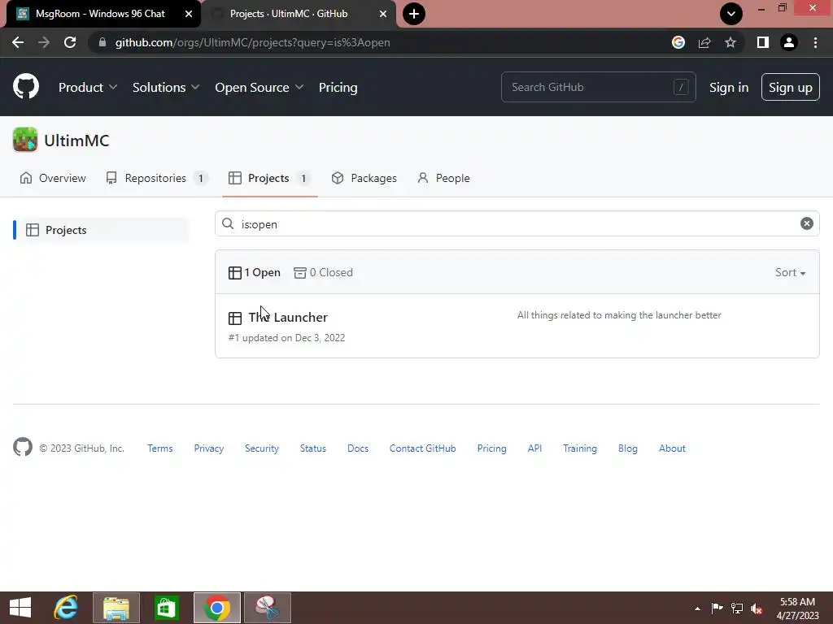Viewport: 833px width, 624px height.
Task: Open a new browser tab with plus
Action: [414, 14]
